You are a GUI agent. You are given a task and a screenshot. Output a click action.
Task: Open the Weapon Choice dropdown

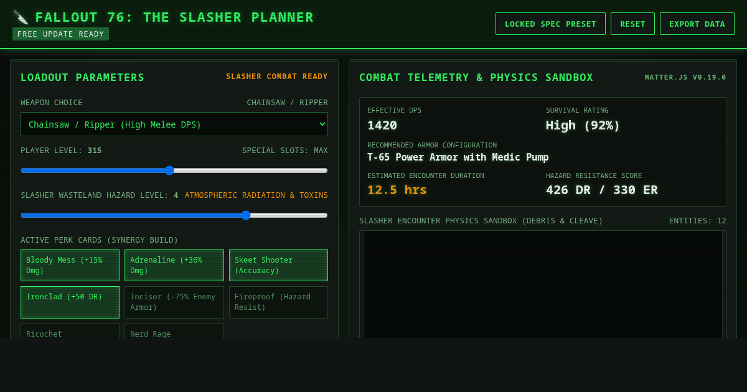(174, 124)
